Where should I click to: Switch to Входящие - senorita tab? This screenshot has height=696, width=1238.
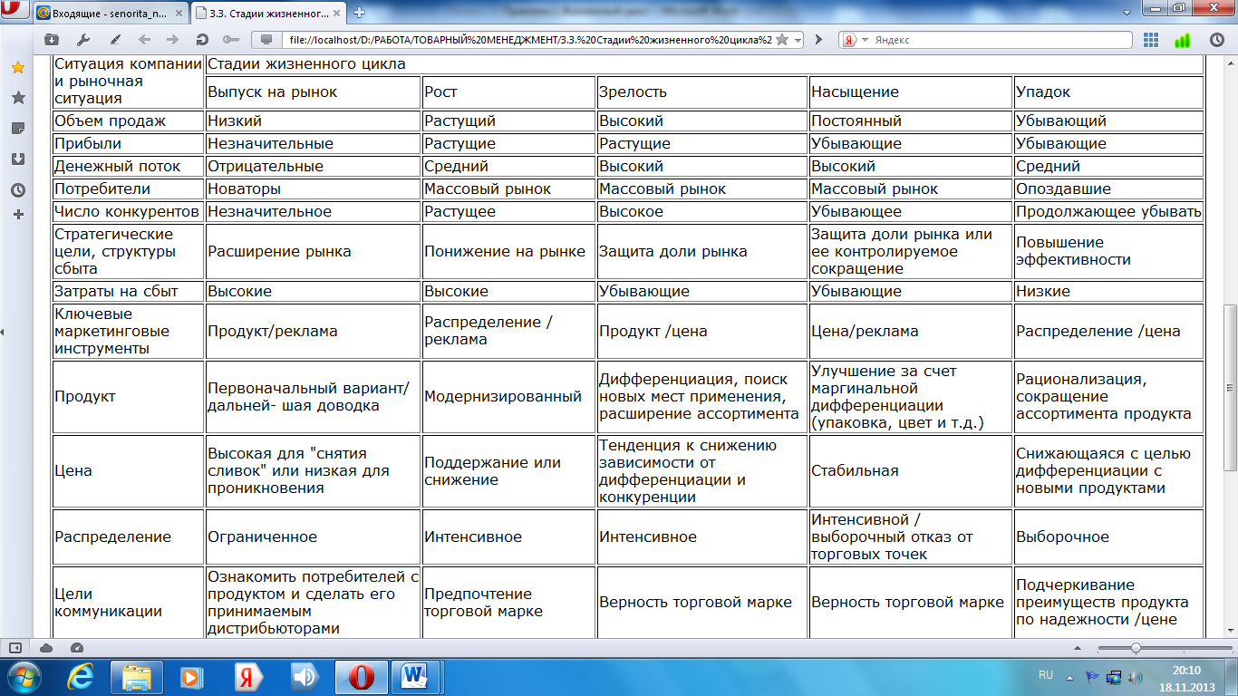click(x=111, y=13)
